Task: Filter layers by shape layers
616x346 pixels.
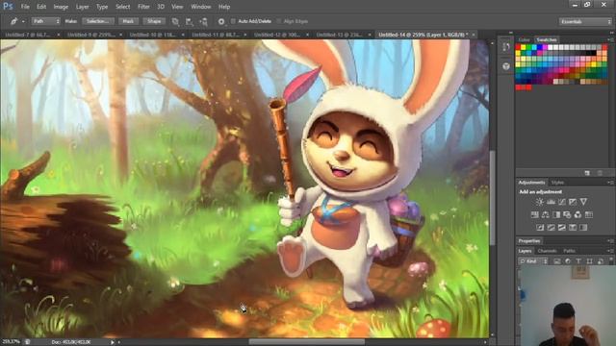Action: click(589, 260)
